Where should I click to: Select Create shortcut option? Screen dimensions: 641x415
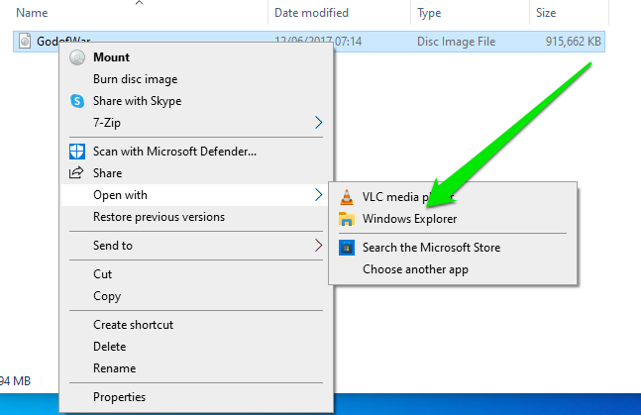[133, 325]
